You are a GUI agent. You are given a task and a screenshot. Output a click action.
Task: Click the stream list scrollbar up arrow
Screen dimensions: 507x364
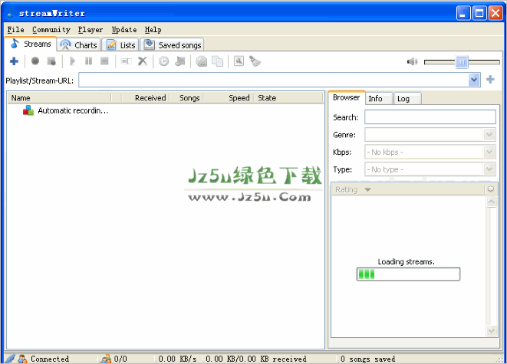point(492,202)
